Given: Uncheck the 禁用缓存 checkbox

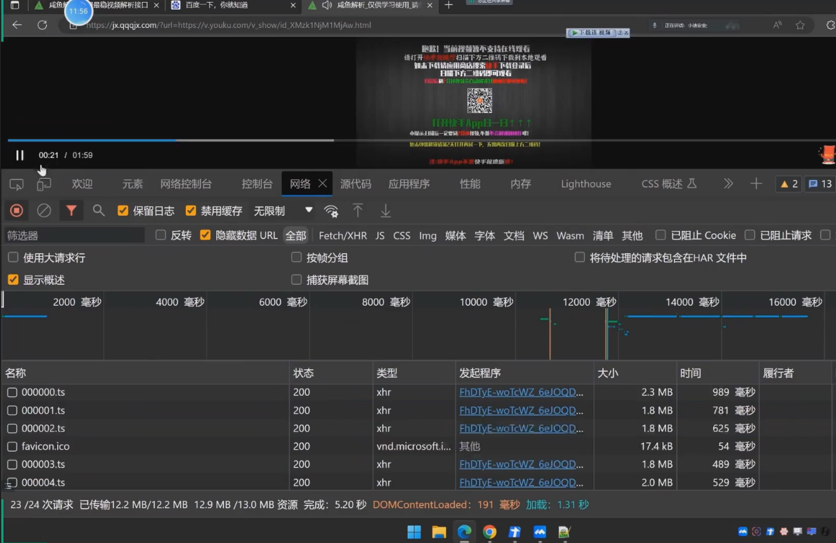Looking at the screenshot, I should 190,211.
